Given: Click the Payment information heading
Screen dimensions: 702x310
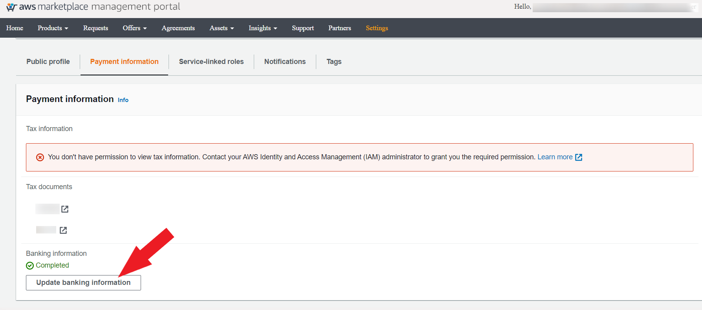Looking at the screenshot, I should tap(70, 99).
